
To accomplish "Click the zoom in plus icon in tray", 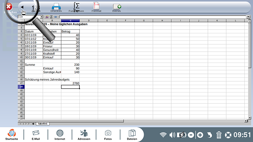I will (200, 135).
